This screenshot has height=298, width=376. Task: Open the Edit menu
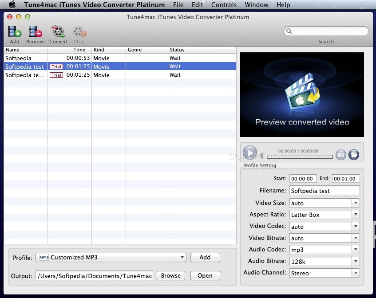click(x=198, y=5)
